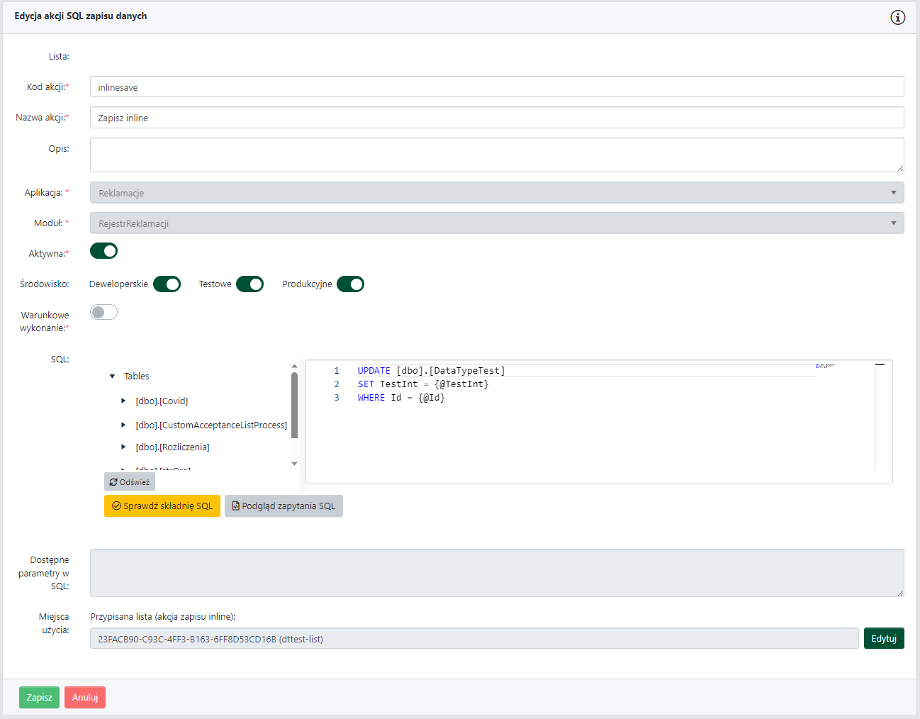
Task: Click into the Kod akcji field
Action: point(496,87)
